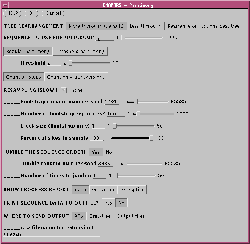
Task: Set Jumble the sequence order to No
Action: (109, 152)
